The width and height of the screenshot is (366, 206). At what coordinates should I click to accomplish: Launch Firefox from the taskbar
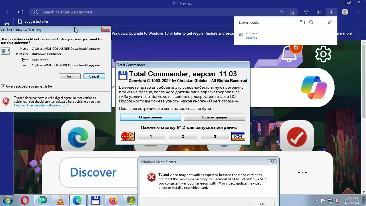pyautogui.click(x=113, y=200)
